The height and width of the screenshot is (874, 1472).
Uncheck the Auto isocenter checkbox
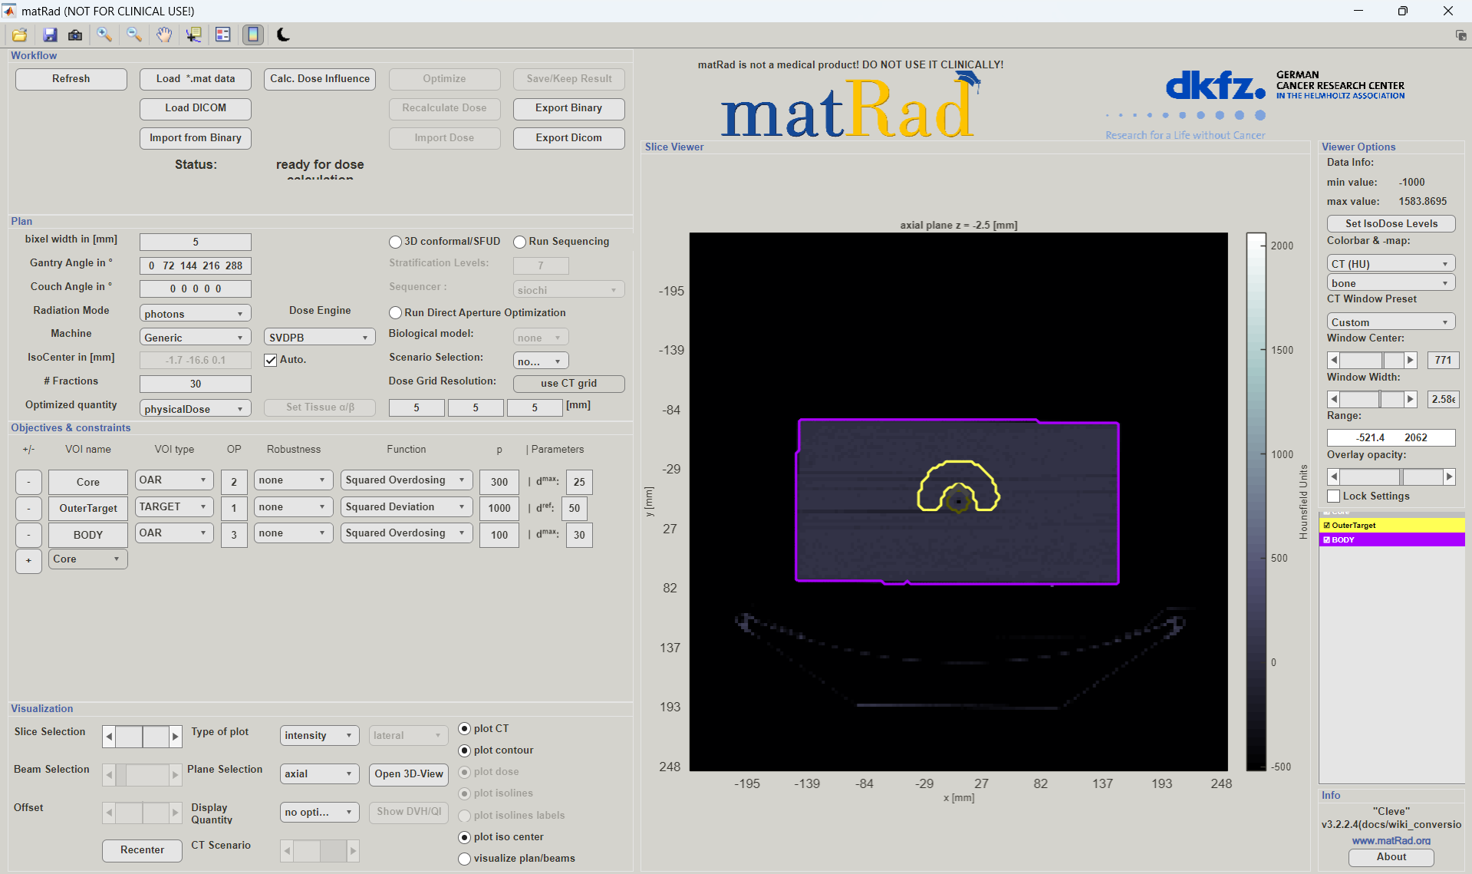(x=271, y=360)
